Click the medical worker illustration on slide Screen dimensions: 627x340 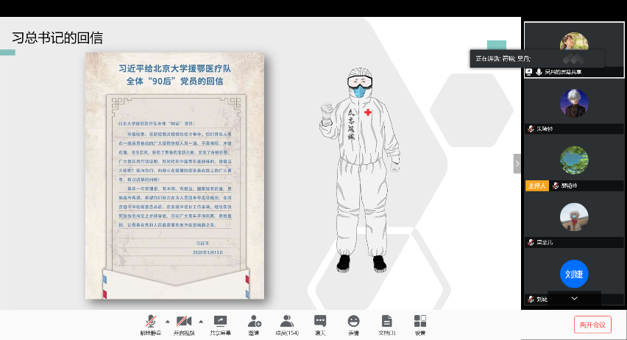coord(361,170)
